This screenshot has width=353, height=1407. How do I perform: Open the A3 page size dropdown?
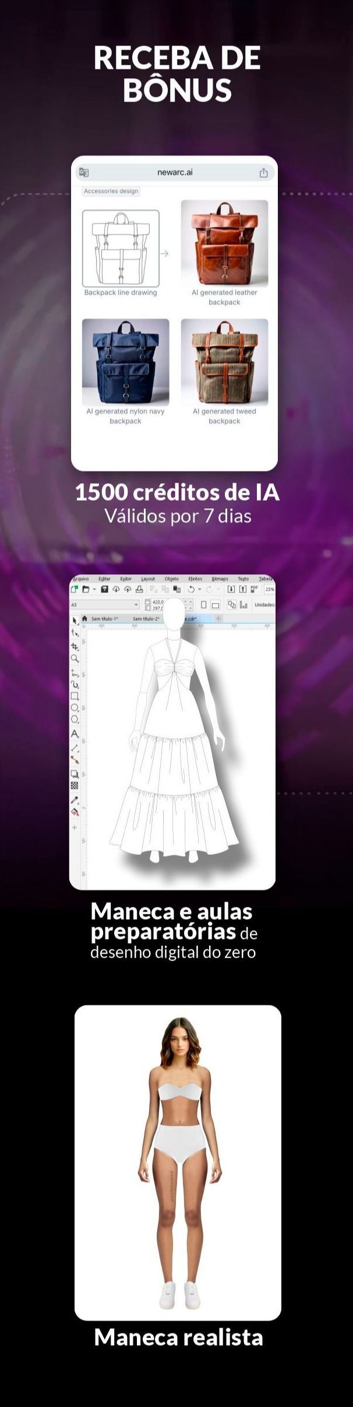(105, 605)
